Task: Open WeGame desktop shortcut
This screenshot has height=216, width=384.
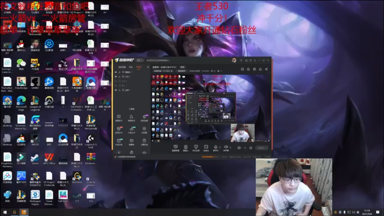Action: click(77, 178)
